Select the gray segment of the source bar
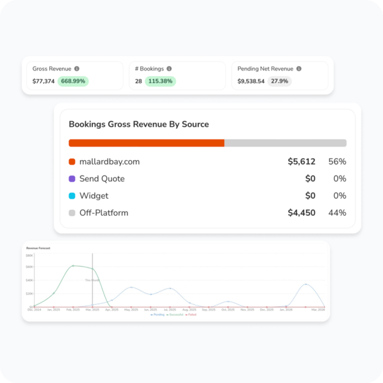The image size is (383, 383). click(285, 143)
